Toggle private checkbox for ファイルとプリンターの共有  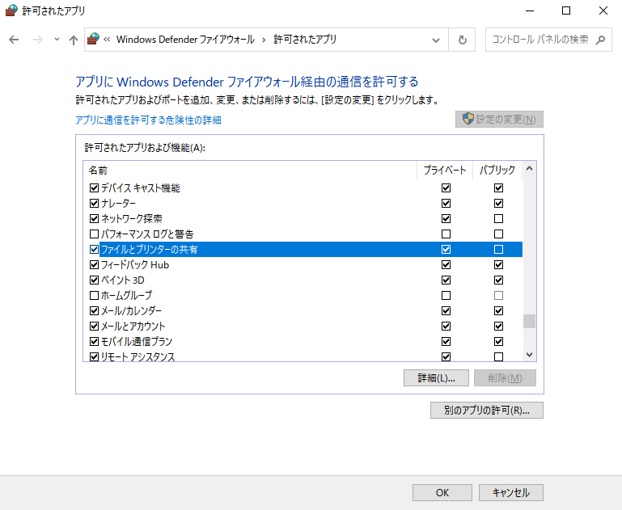pos(446,249)
